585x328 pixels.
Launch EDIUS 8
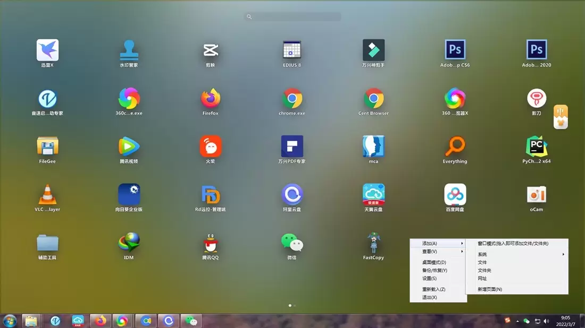click(292, 50)
